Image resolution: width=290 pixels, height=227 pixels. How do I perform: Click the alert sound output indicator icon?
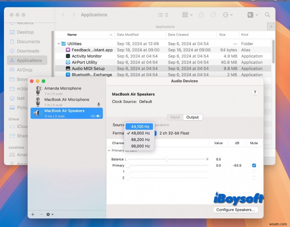93,116
